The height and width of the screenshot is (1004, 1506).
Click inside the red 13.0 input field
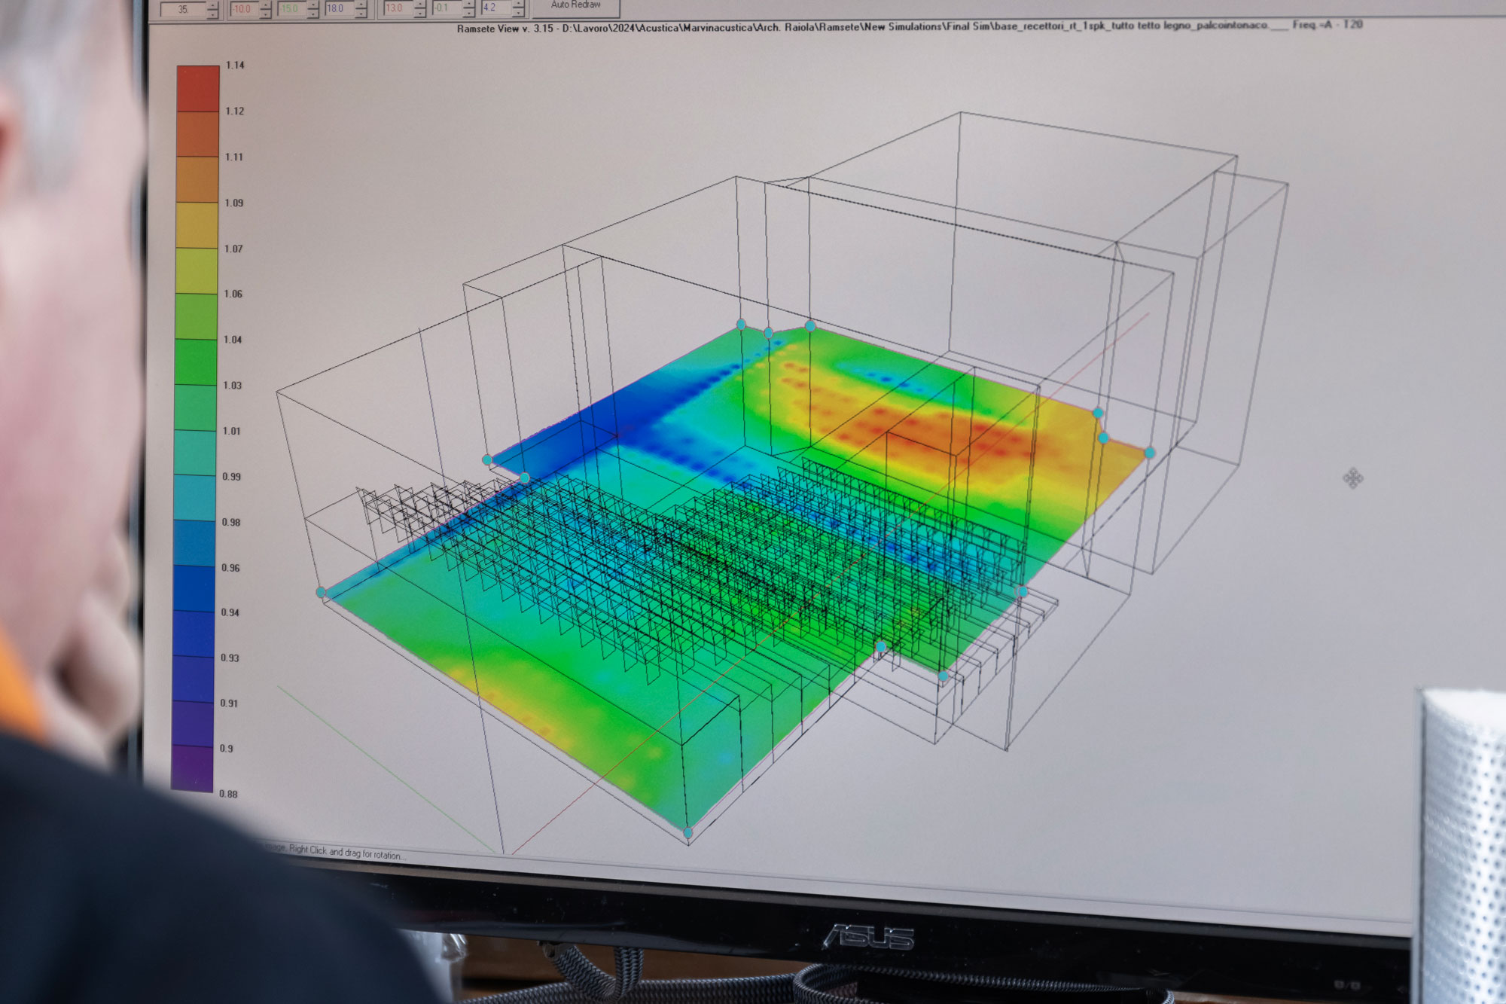(396, 8)
